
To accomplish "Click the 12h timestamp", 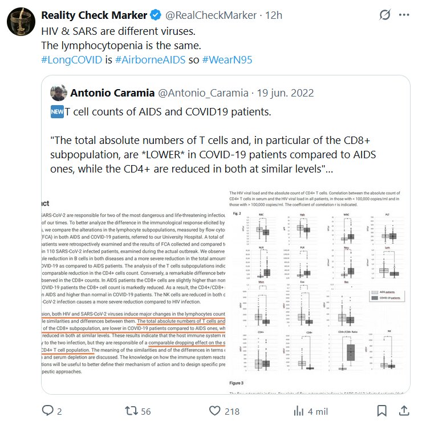I will [x=274, y=15].
